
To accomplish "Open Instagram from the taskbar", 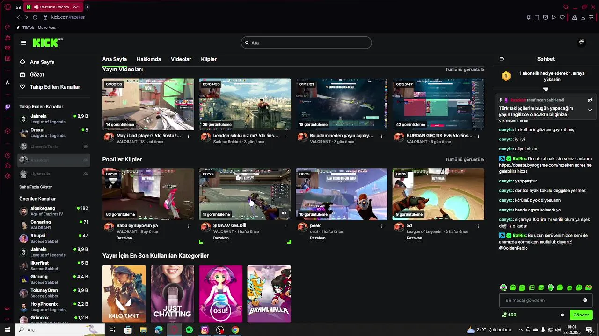I will 205,330.
